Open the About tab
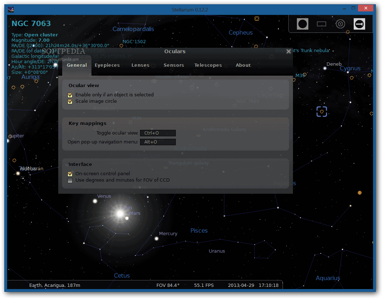Image resolution: width=383 pixels, height=299 pixels. pyautogui.click(x=243, y=65)
